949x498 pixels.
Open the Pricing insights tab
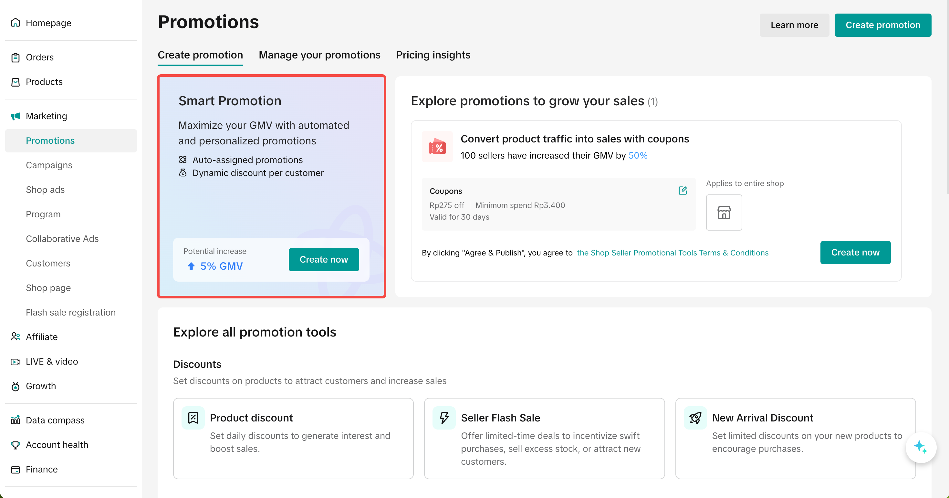click(x=433, y=55)
